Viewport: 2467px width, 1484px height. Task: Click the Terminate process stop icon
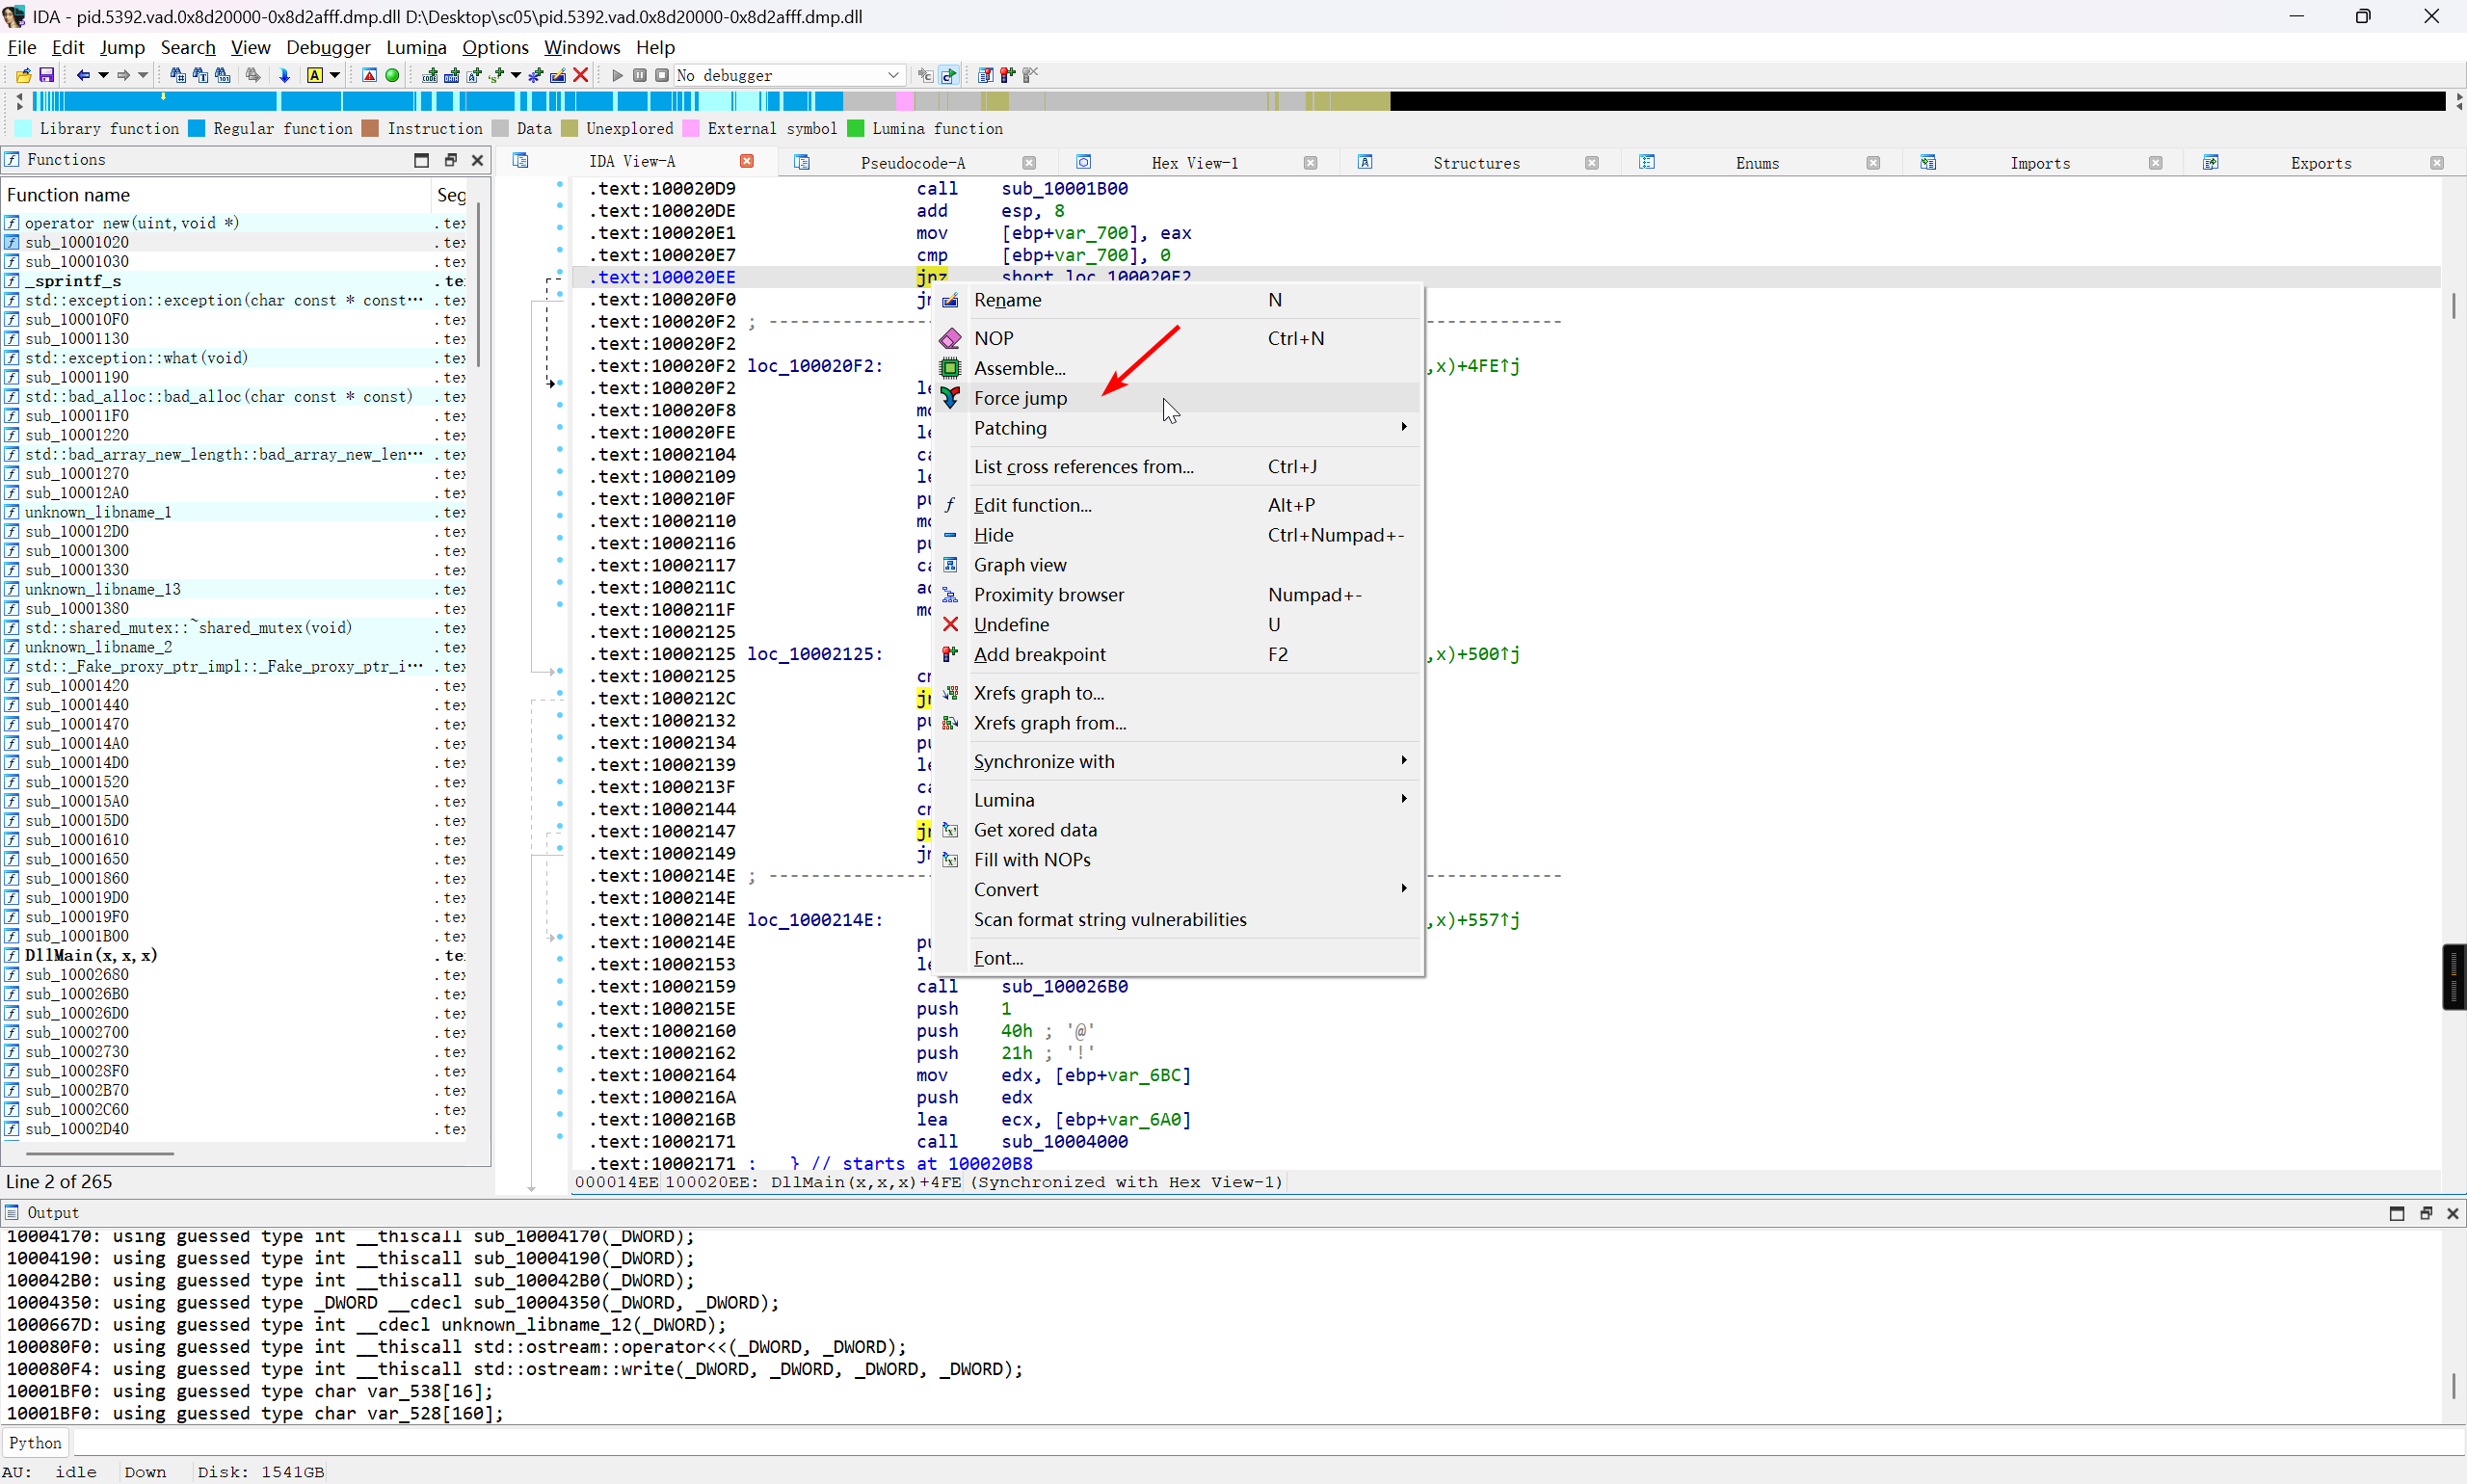[662, 75]
